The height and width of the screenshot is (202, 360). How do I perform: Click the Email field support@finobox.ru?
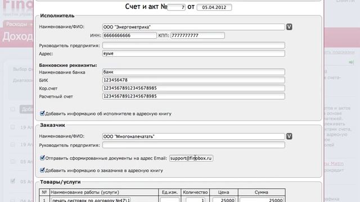pos(191,158)
